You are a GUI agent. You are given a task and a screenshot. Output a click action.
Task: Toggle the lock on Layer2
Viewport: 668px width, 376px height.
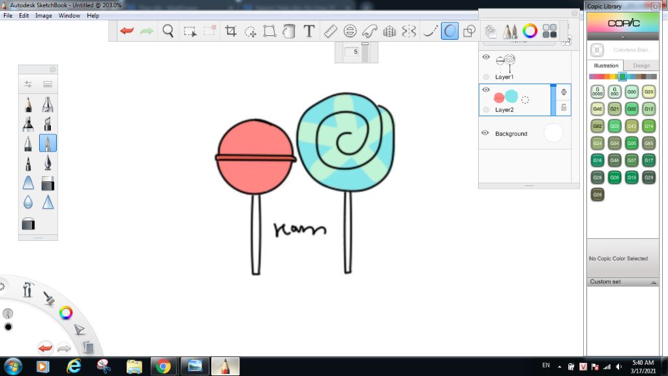[x=564, y=108]
